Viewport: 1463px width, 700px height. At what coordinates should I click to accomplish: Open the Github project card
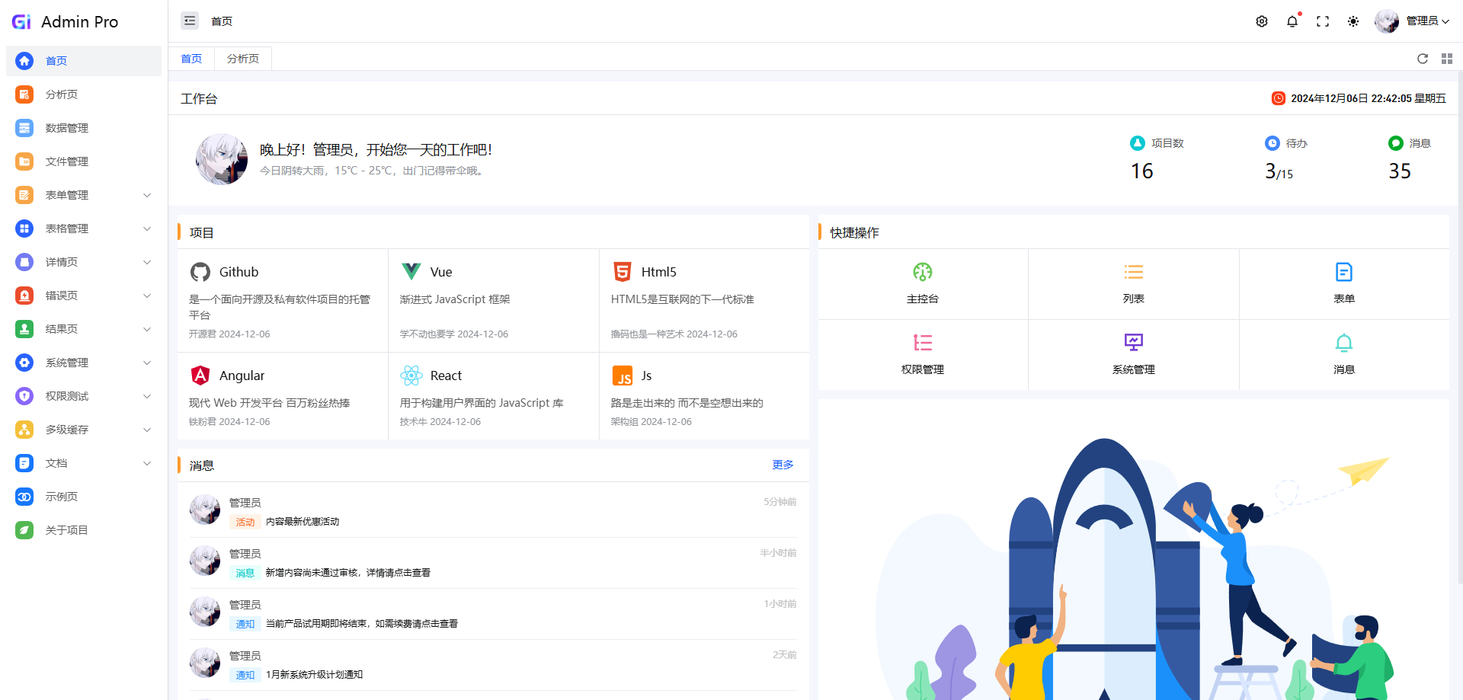pos(283,301)
